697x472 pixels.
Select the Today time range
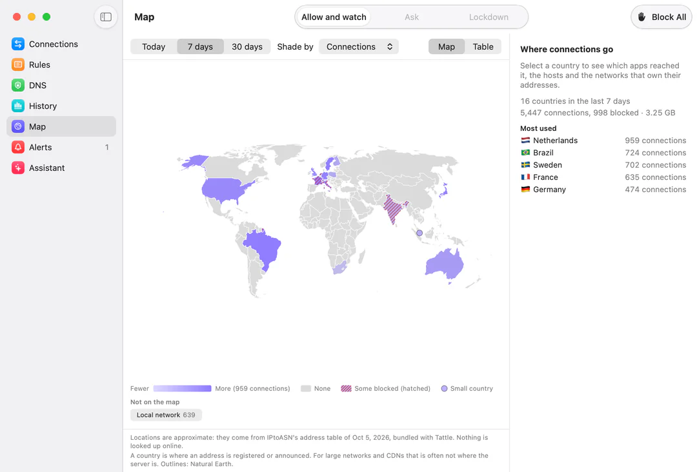[x=154, y=46]
